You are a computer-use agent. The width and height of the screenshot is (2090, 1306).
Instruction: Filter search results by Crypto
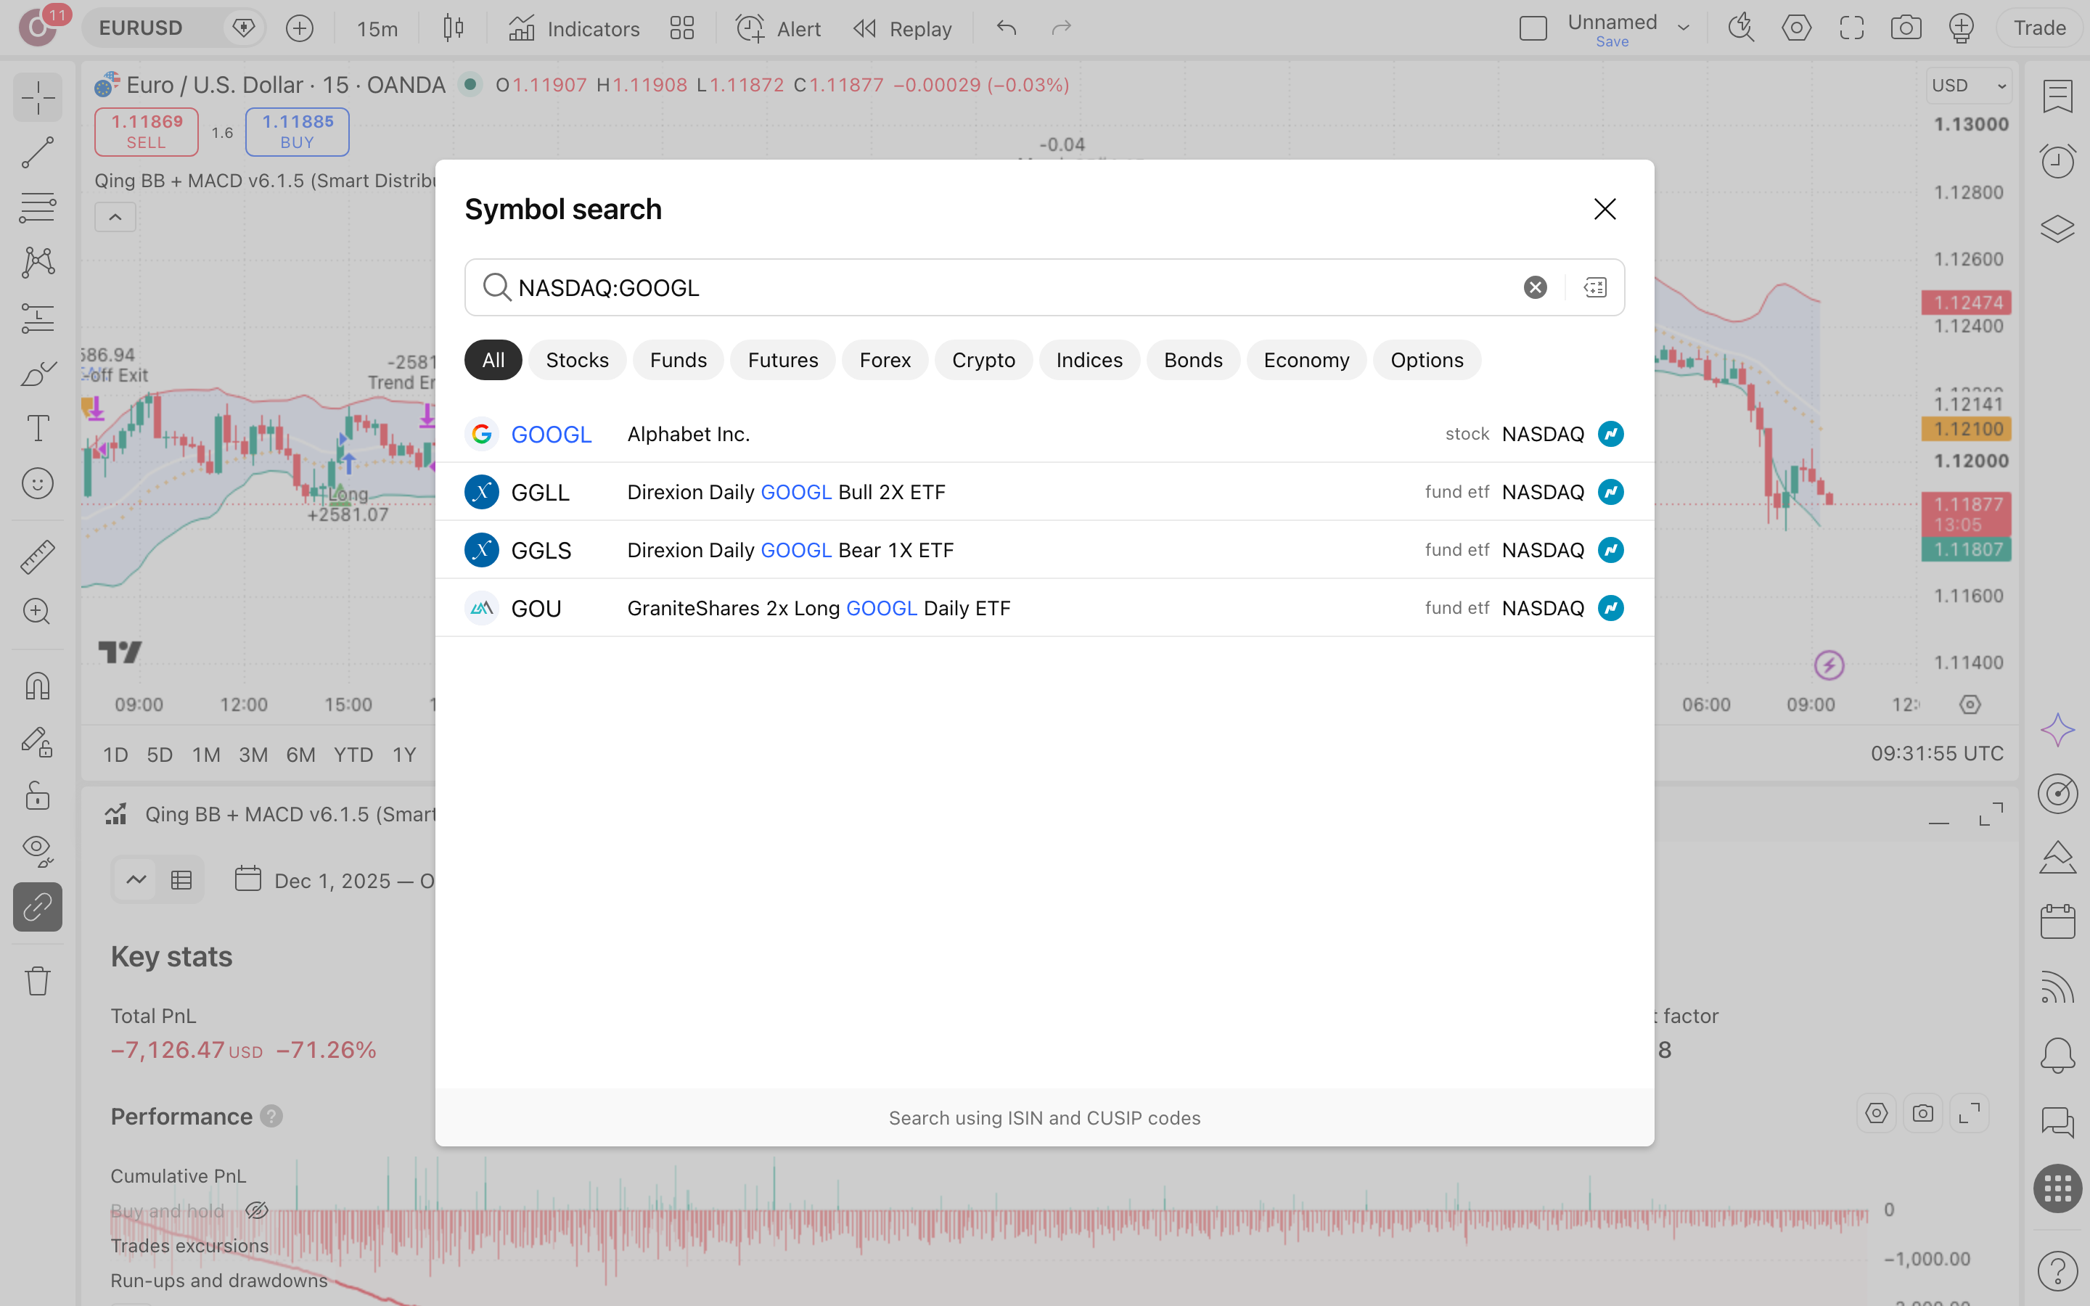pyautogui.click(x=983, y=360)
